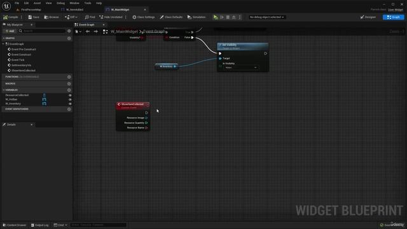Screen dimensions: 407x229
Task: Add a new macro with plus icon
Action: pos(69,83)
